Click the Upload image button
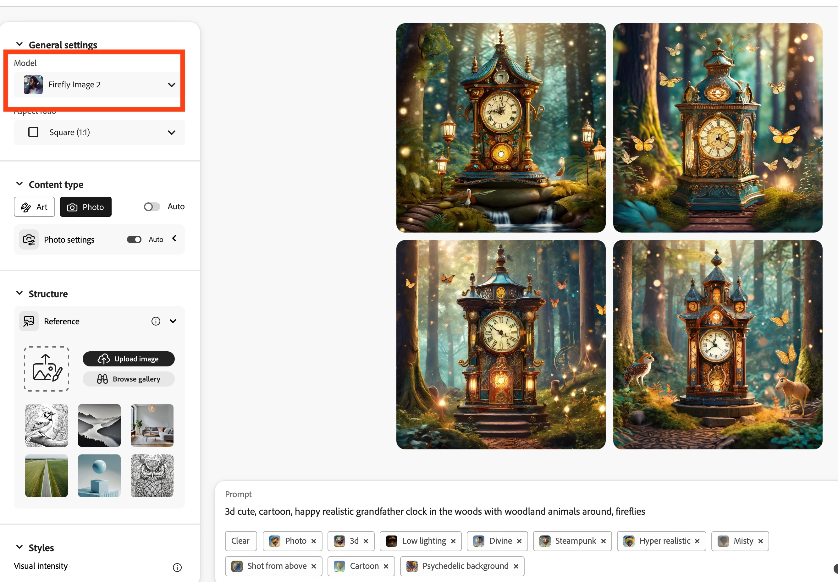The image size is (838, 582). coord(129,359)
